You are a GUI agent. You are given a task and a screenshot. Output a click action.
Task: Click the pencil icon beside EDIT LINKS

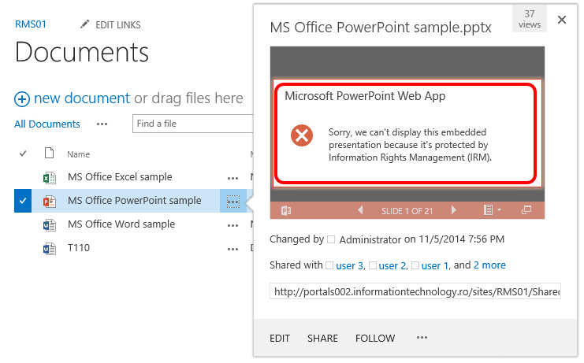coord(85,24)
